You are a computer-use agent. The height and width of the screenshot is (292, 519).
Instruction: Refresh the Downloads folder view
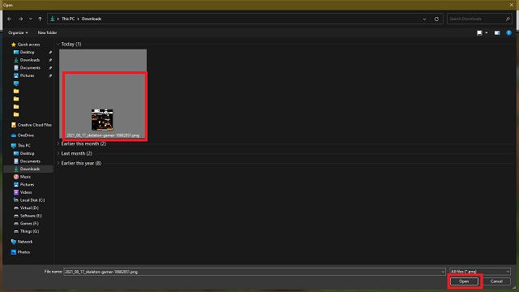click(436, 19)
